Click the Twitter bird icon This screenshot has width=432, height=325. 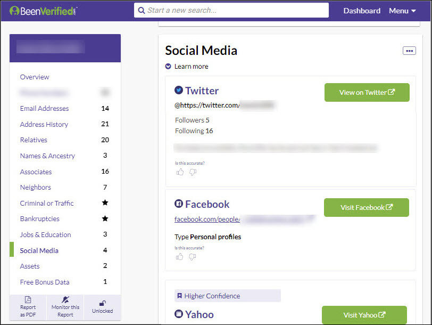tap(179, 90)
